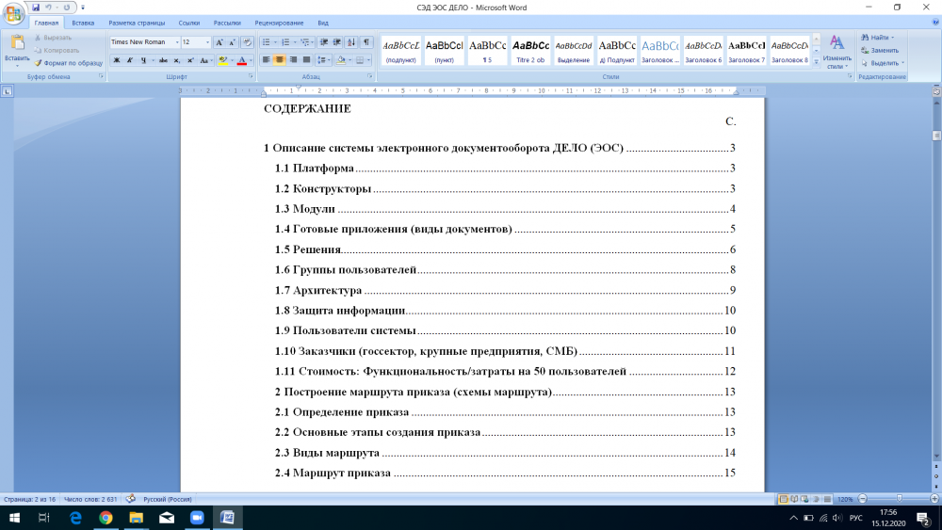Apply Формат по образцу painter
The image size is (942, 530).
tap(68, 63)
